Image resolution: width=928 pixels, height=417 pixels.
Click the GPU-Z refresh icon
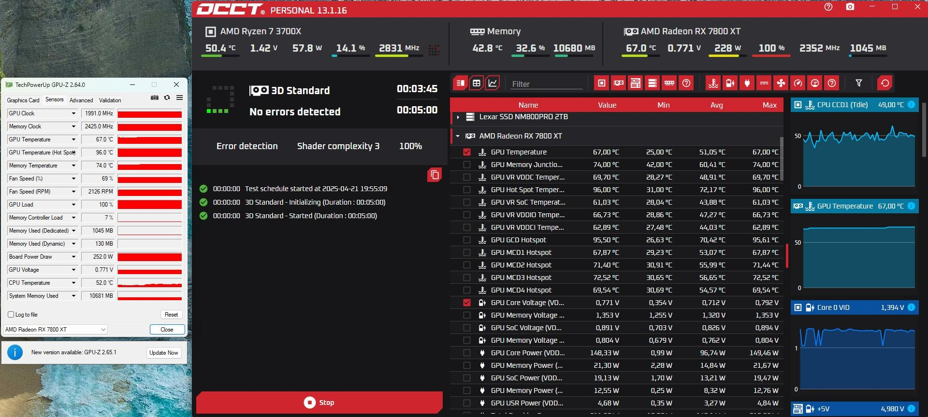(x=167, y=97)
